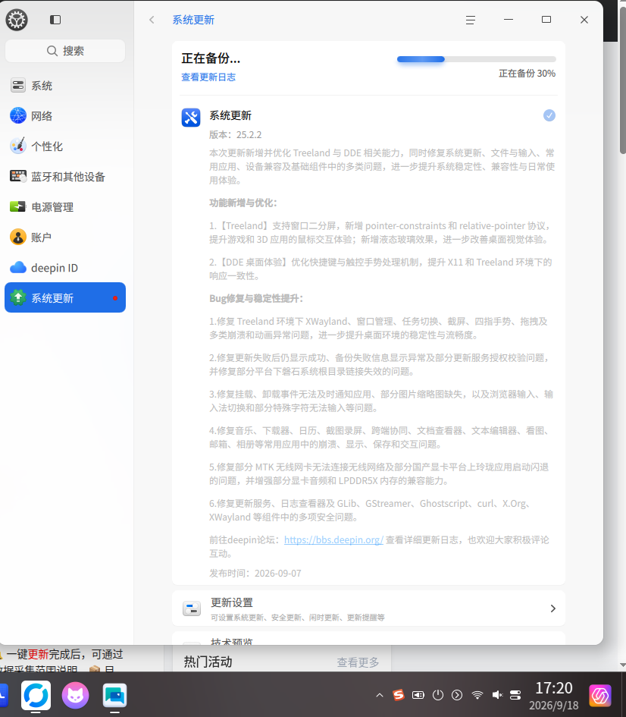
Task: Click the search field in sidebar
Action: [65, 51]
